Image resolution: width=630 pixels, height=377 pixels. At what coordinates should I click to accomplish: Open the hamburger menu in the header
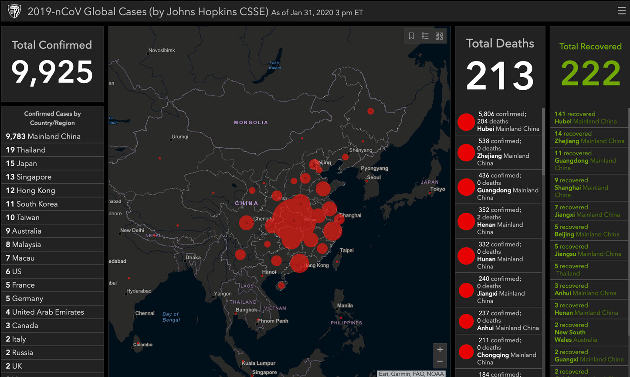(x=621, y=11)
